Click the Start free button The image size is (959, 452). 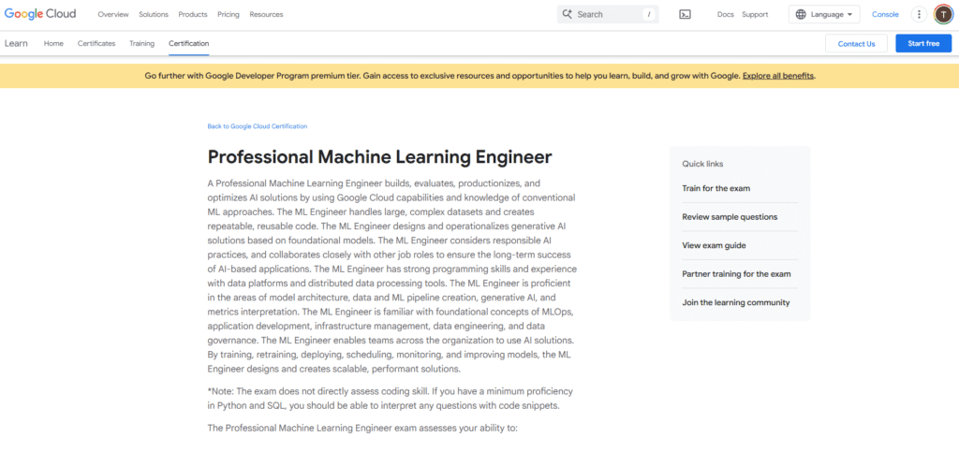[x=923, y=43]
